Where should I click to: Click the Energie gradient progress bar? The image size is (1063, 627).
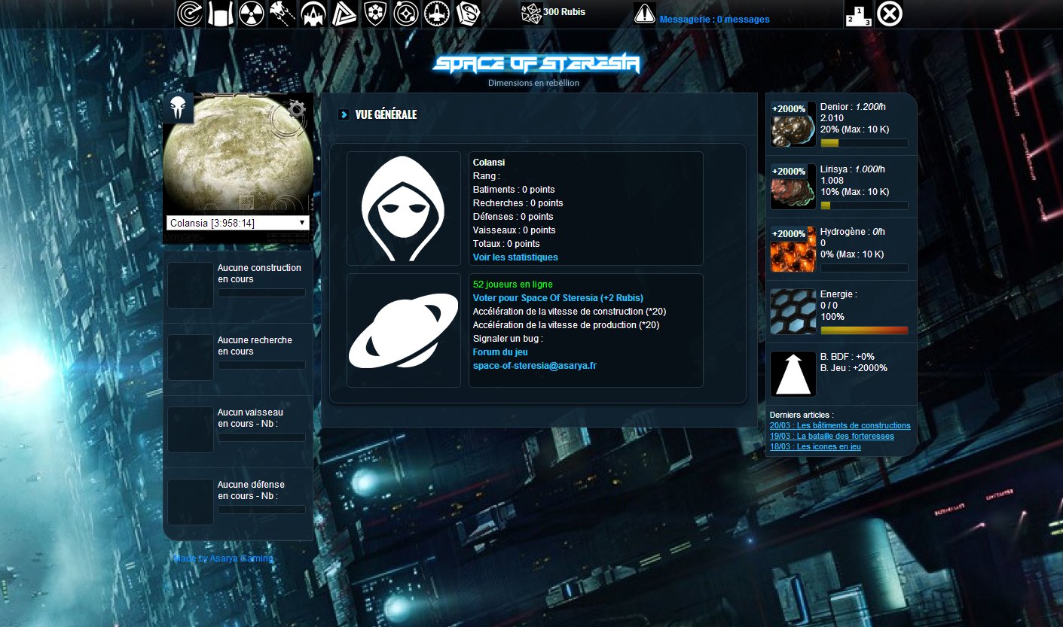(x=864, y=330)
